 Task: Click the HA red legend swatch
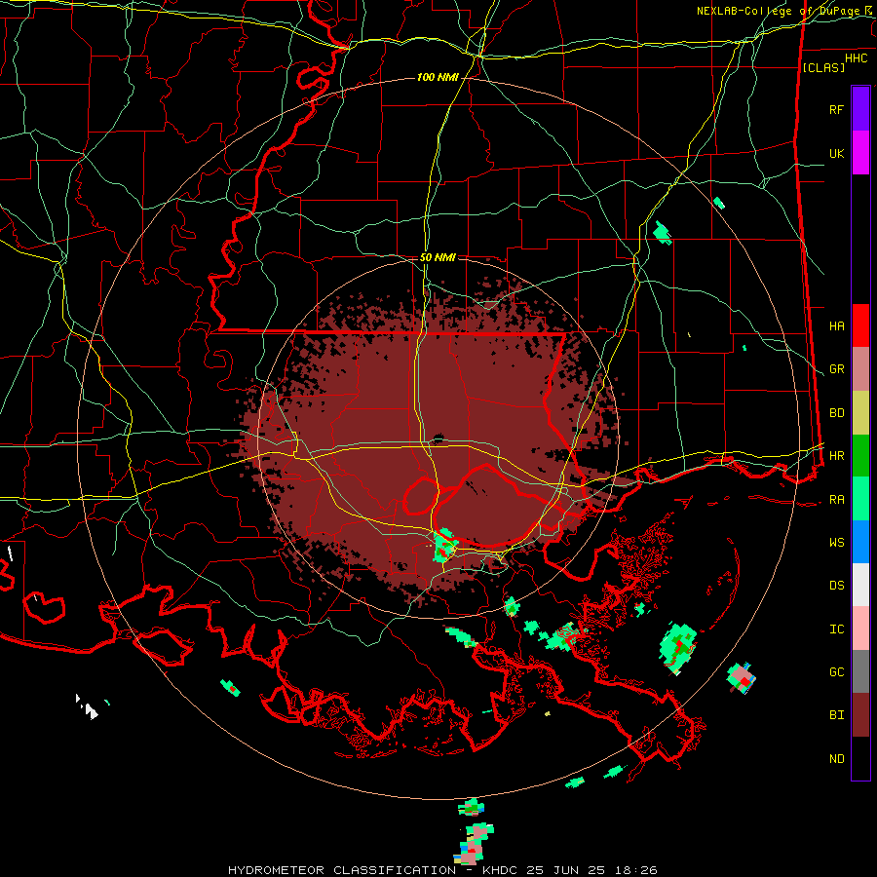860,325
